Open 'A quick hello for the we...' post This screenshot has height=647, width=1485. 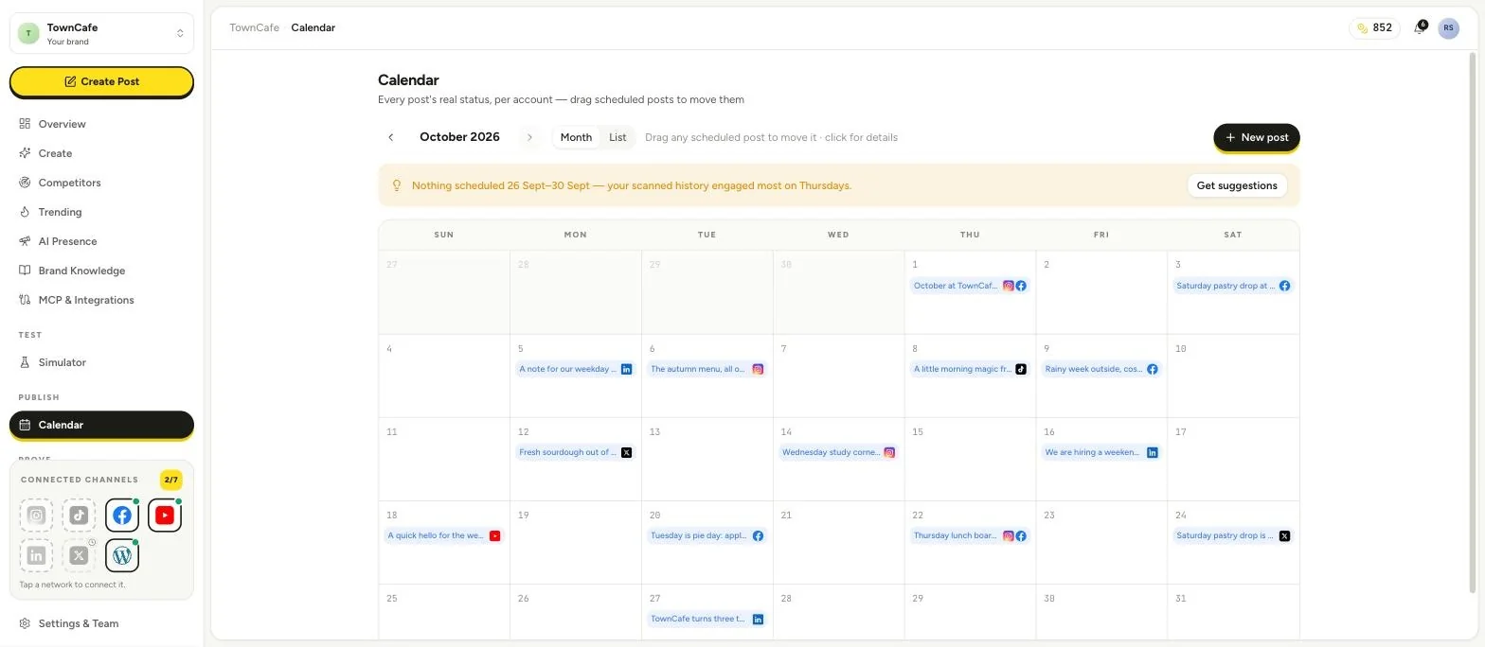(x=443, y=535)
